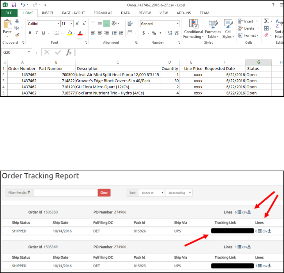Open the Name Box G20 dropdown
Screen dimensions: 284x273
29,52
